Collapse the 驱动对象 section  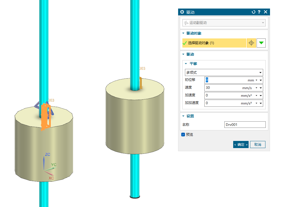coord(184,33)
